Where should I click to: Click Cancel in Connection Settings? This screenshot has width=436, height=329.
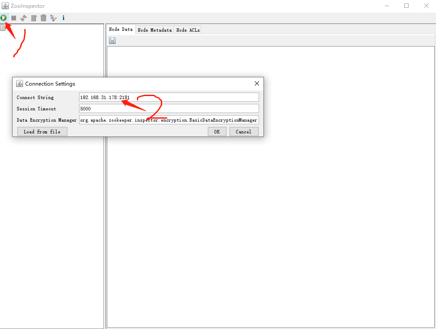pyautogui.click(x=244, y=132)
